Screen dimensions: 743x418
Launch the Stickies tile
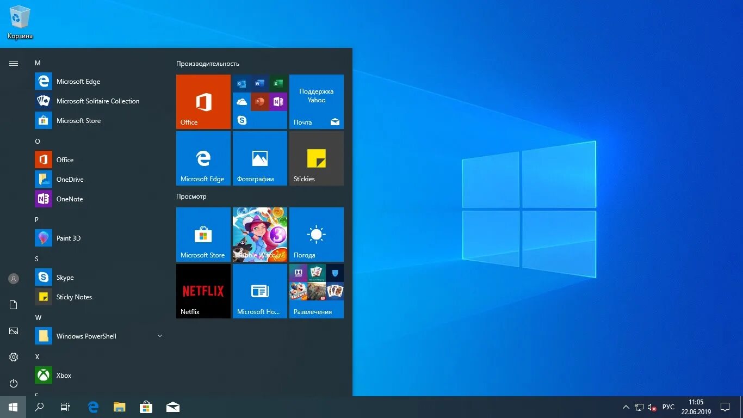coord(316,158)
